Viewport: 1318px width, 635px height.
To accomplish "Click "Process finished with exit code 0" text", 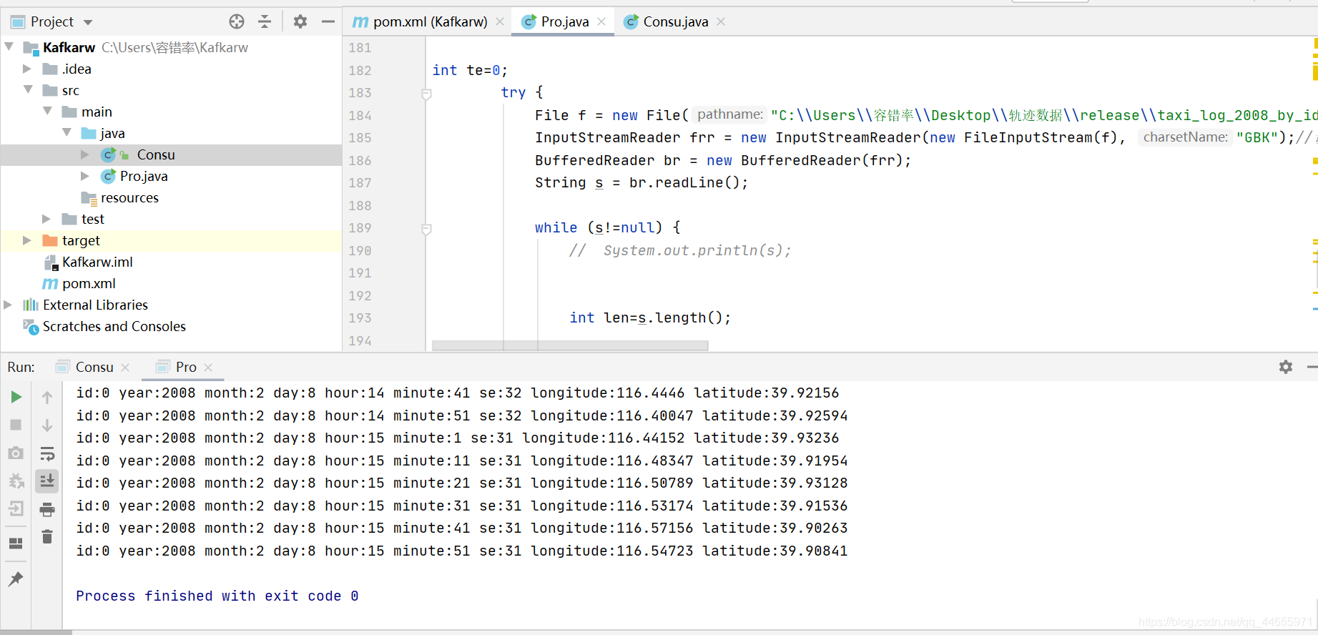I will pyautogui.click(x=217, y=596).
